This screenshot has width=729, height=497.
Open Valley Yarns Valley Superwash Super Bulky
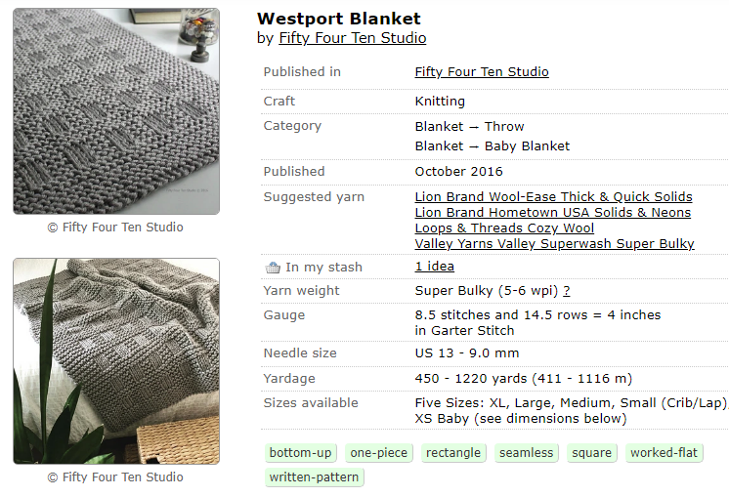pyautogui.click(x=554, y=244)
